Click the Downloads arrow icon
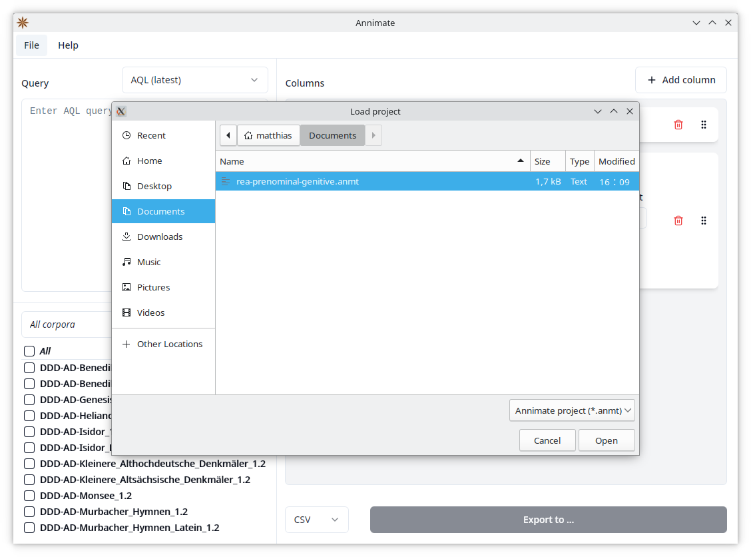 pos(126,237)
